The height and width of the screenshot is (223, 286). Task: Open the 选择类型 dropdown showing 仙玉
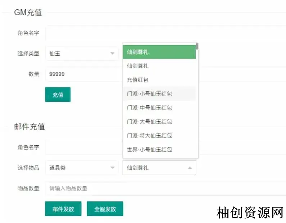[x=82, y=54]
